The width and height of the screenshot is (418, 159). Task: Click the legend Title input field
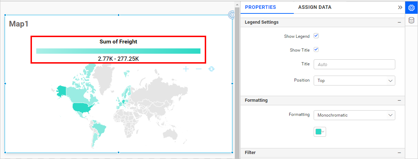pyautogui.click(x=354, y=65)
